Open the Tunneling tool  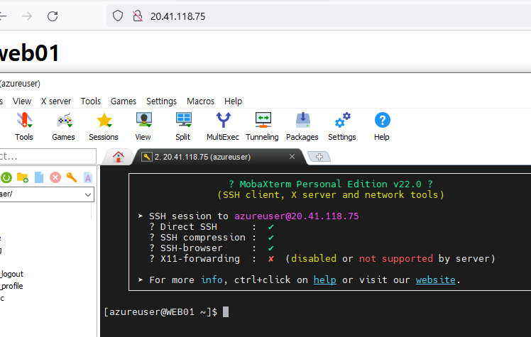263,126
